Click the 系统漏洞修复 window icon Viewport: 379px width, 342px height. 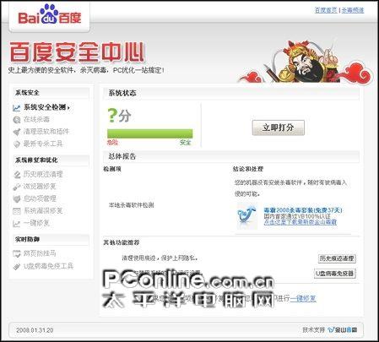tap(17, 211)
